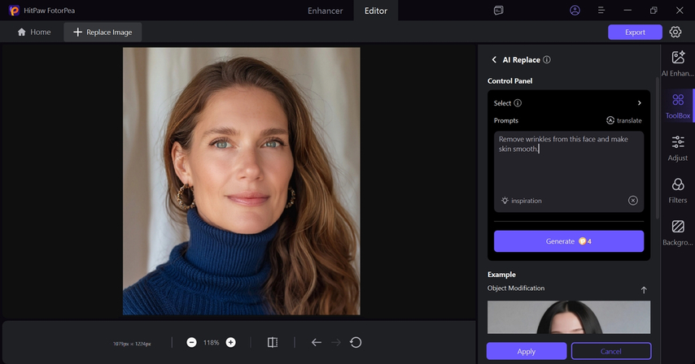
Task: Open the user account profile icon
Action: (x=575, y=11)
